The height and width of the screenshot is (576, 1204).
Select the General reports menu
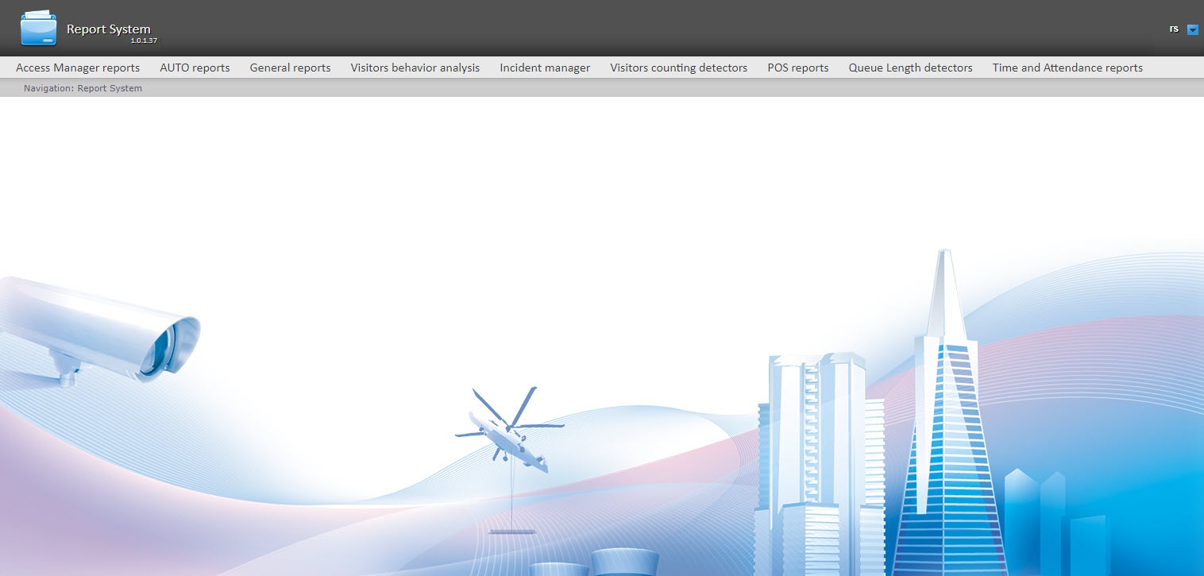[x=290, y=68]
